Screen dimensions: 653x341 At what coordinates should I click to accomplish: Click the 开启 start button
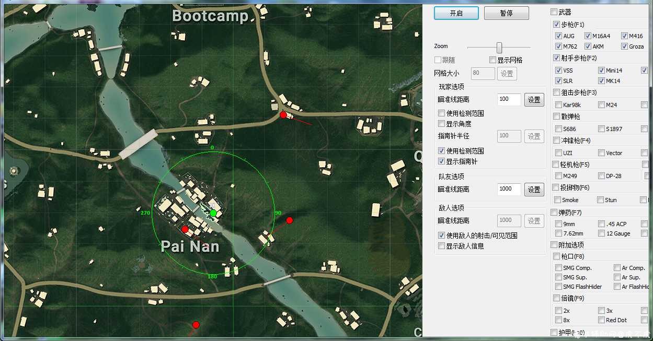[456, 13]
